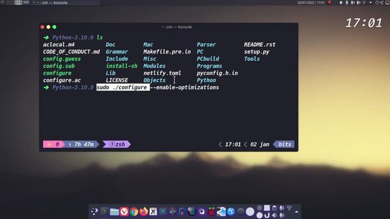
Task: Open the blue paper app beside Raspberry Pi in dock
Action: pyautogui.click(x=221, y=212)
